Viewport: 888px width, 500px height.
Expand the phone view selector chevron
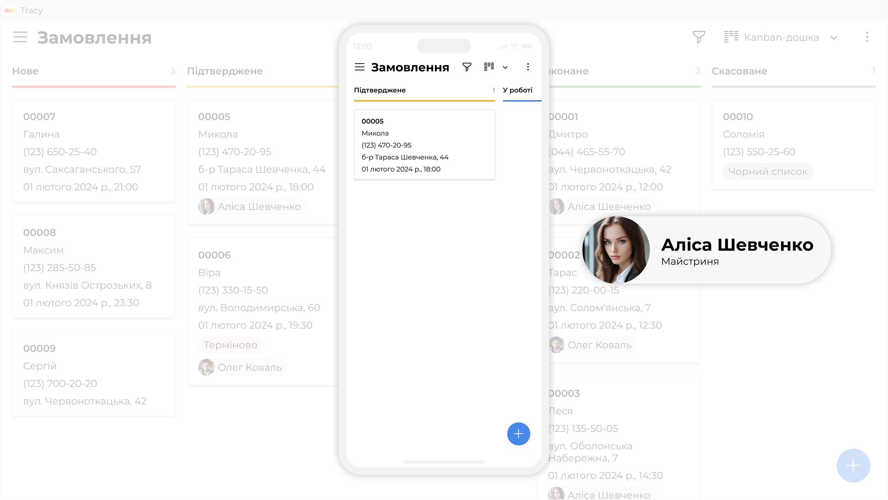(505, 67)
